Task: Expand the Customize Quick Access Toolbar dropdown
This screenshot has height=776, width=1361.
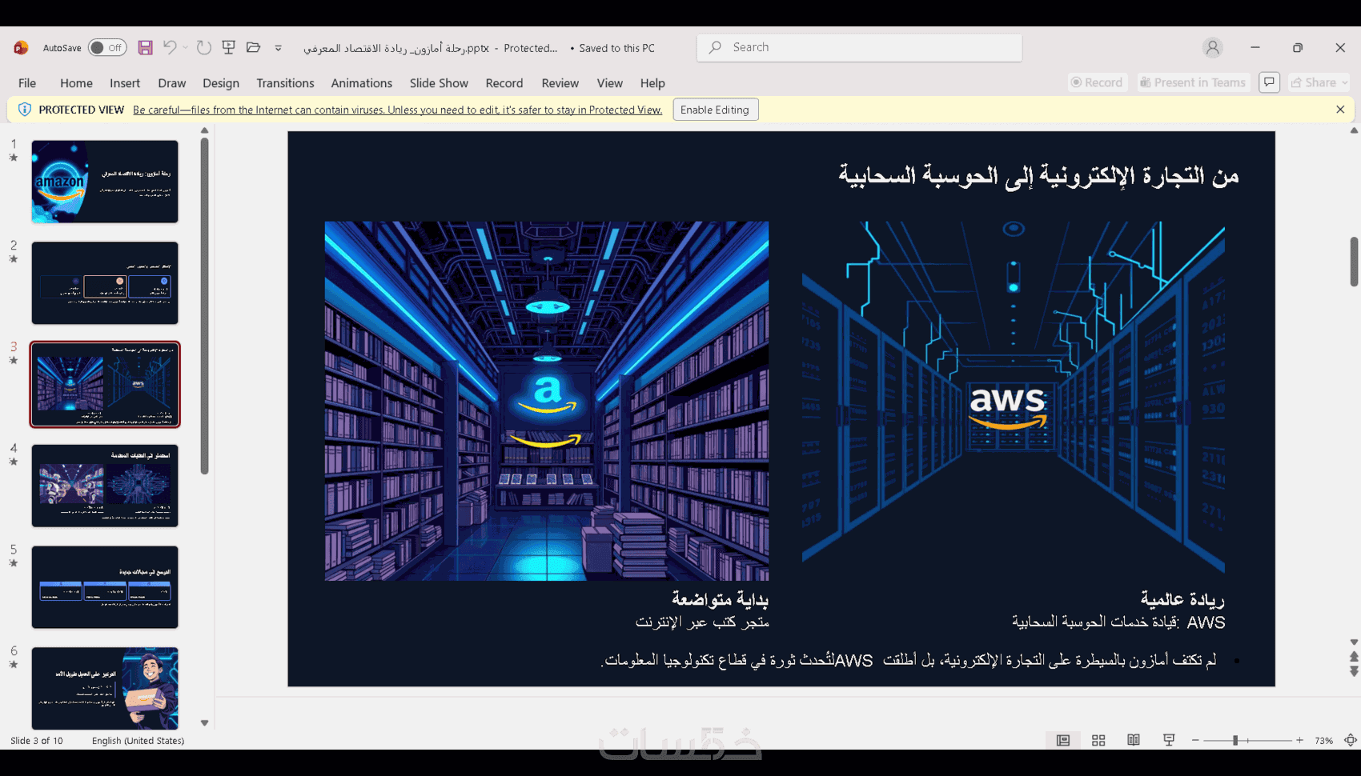Action: click(x=279, y=48)
